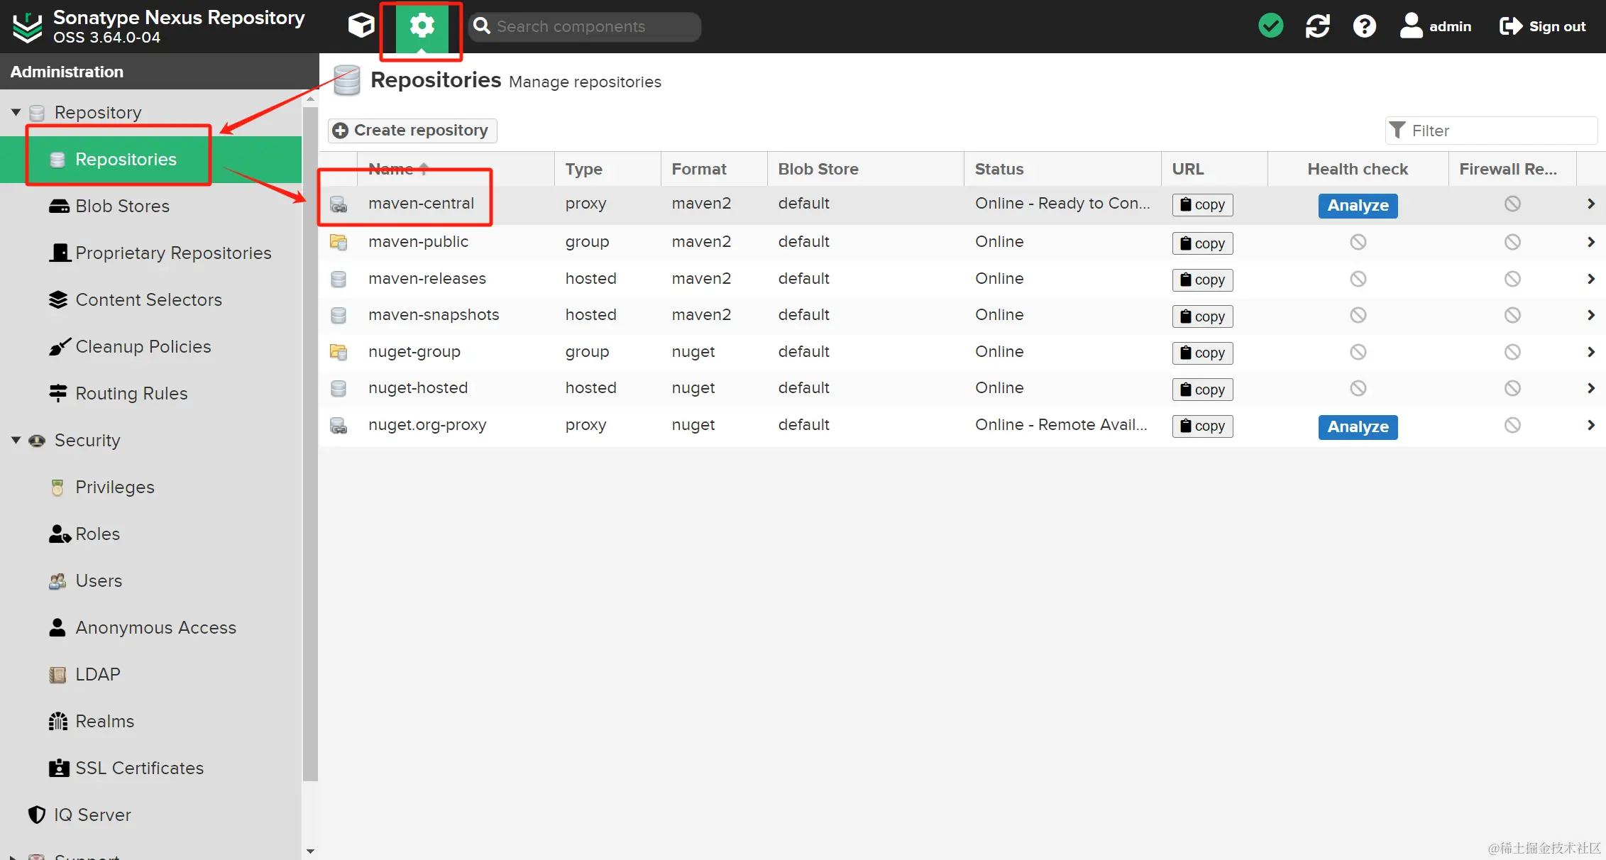The image size is (1606, 860).
Task: Open the Realms sidebar entry
Action: [x=104, y=721]
